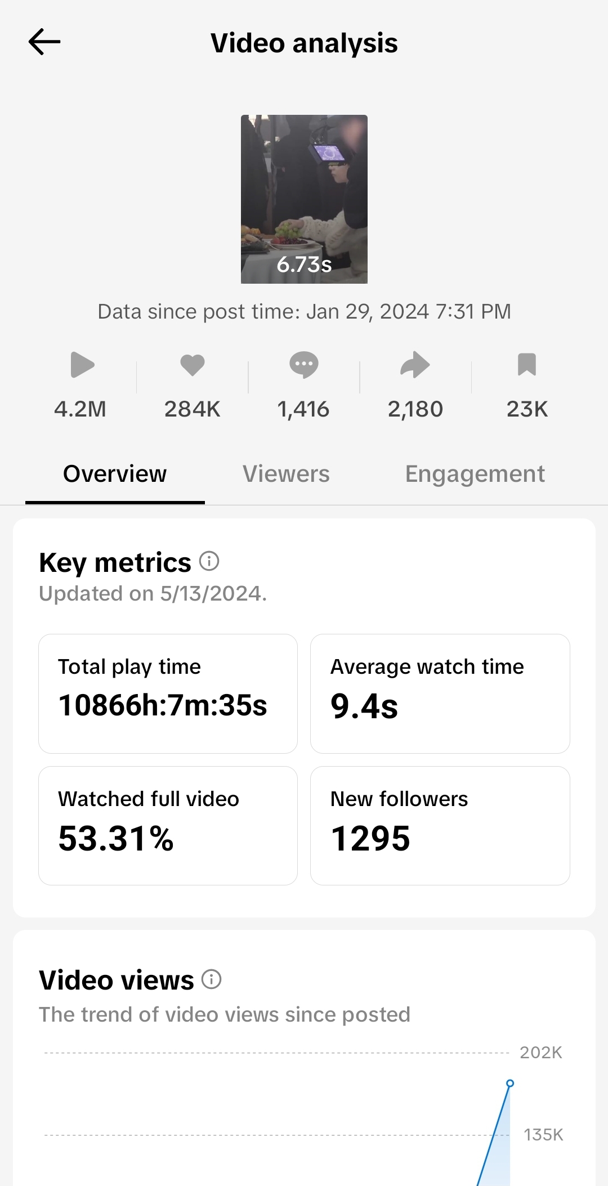Tap the New followers card
Screen dimensions: 608x1186
pyautogui.click(x=440, y=825)
